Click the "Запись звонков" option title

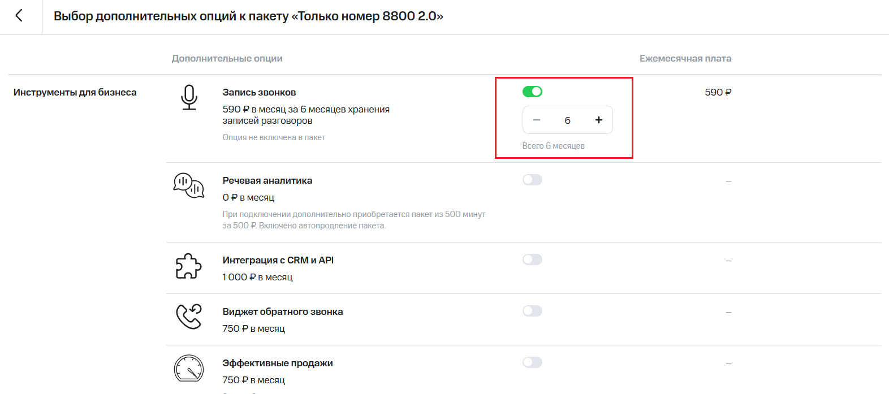259,92
